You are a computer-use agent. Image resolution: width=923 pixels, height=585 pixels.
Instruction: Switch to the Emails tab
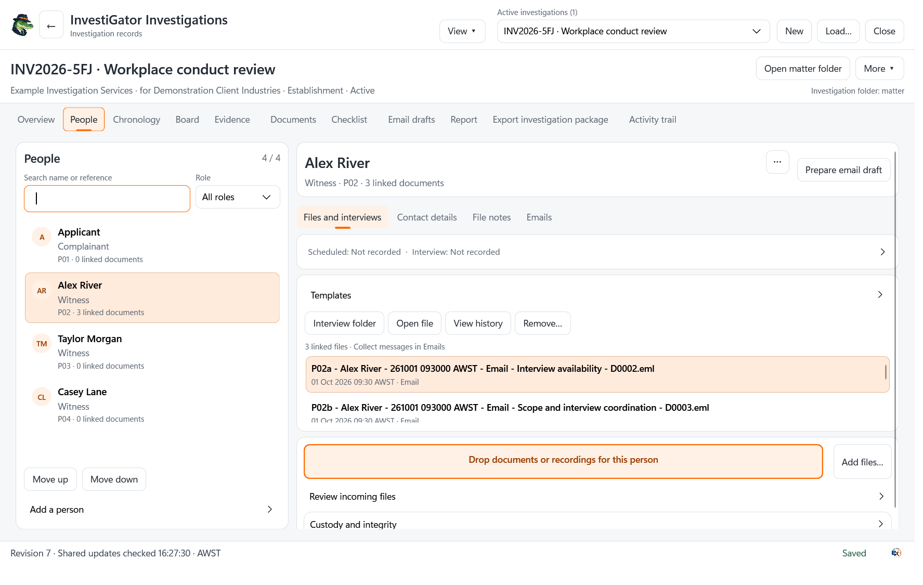[539, 217]
